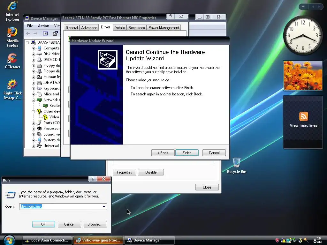The width and height of the screenshot is (327, 245).
Task: Click the RSS feed headlines gadget icon
Action: coord(303,116)
